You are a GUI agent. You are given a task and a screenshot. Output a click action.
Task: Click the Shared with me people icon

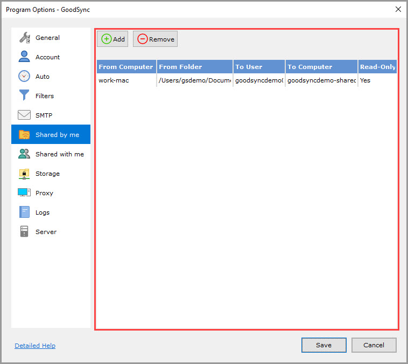click(x=24, y=154)
